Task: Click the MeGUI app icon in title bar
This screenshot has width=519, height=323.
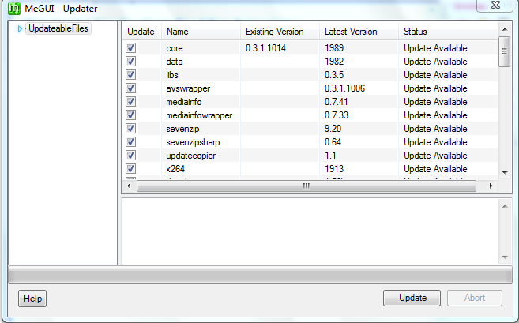Action: 14,9
